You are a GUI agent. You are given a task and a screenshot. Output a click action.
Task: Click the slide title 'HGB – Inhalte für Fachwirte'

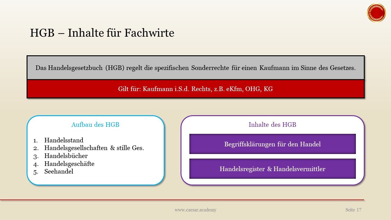point(102,33)
